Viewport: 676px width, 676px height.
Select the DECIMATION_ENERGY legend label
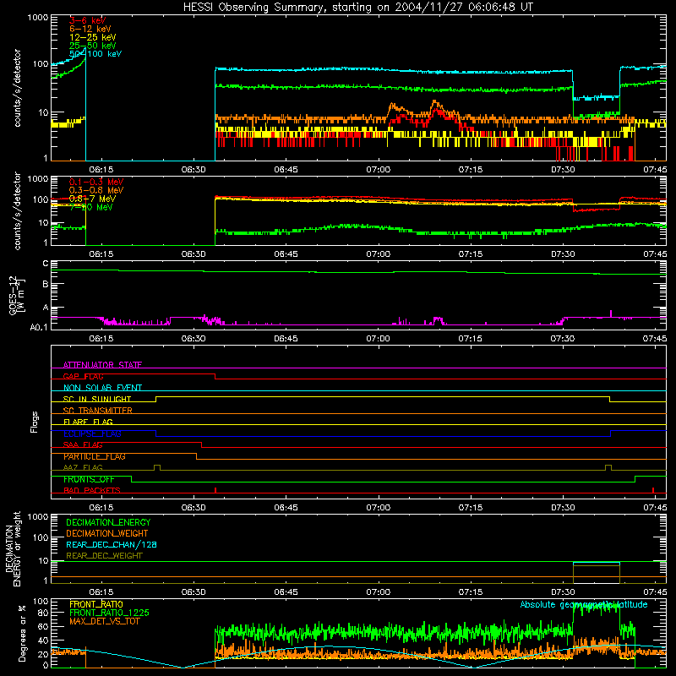108,522
